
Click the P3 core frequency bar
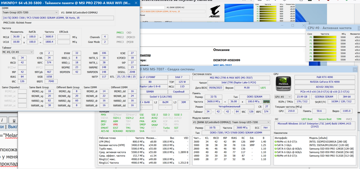[x=325, y=47]
